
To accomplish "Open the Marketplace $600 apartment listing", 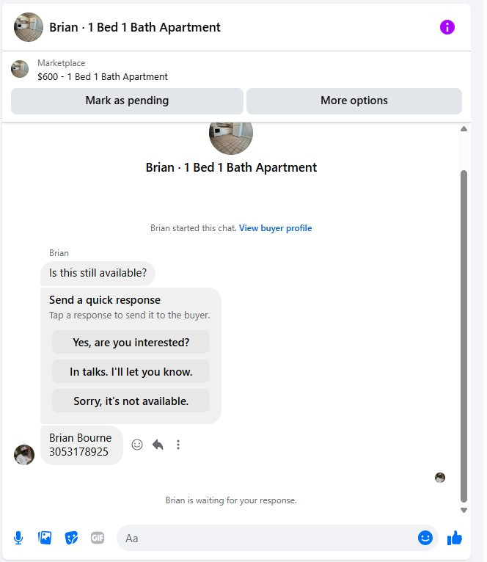I will pos(103,70).
